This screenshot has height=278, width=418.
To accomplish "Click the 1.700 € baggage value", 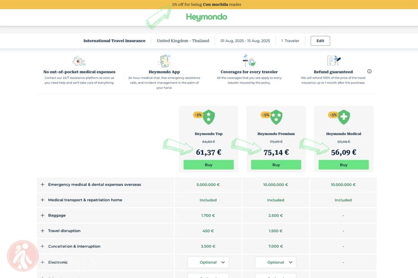I will (x=208, y=215).
